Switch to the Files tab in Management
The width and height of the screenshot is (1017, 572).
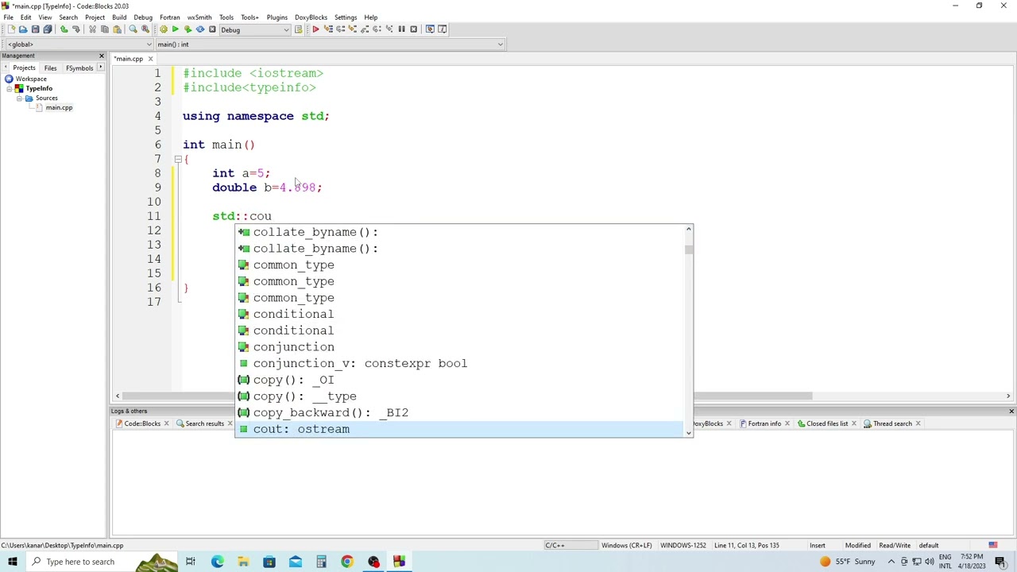50,68
